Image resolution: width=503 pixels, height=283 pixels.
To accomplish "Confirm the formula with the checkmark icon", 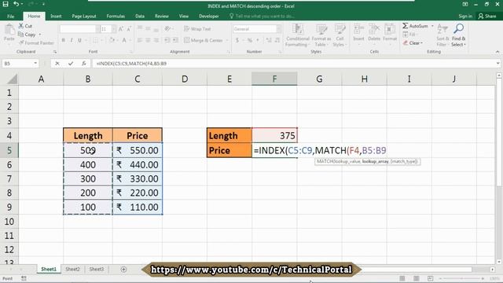I will pyautogui.click(x=71, y=64).
